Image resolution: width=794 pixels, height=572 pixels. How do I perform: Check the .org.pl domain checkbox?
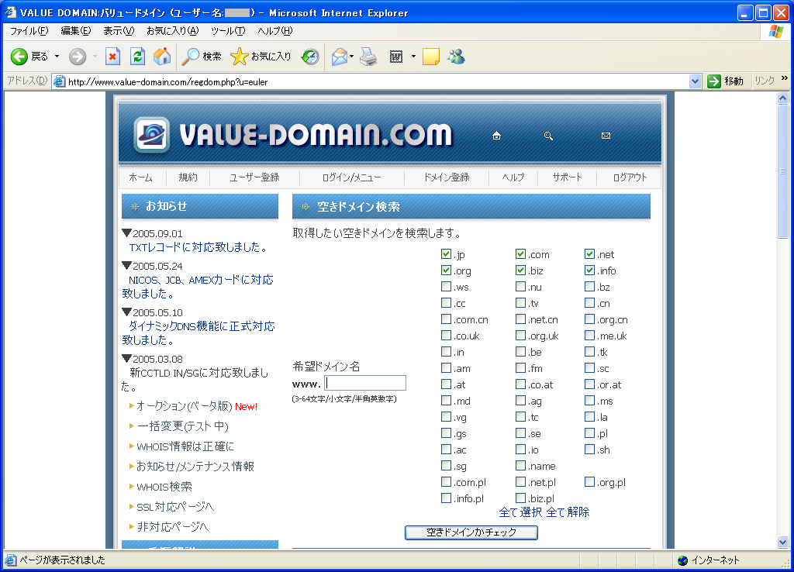coord(589,482)
